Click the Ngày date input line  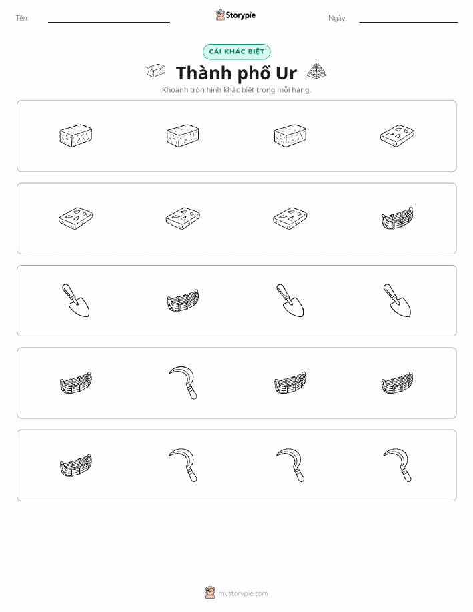point(408,19)
